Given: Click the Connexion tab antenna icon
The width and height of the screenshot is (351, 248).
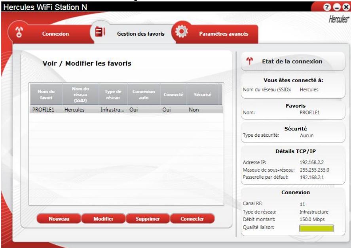Looking at the screenshot, I should 19,32.
